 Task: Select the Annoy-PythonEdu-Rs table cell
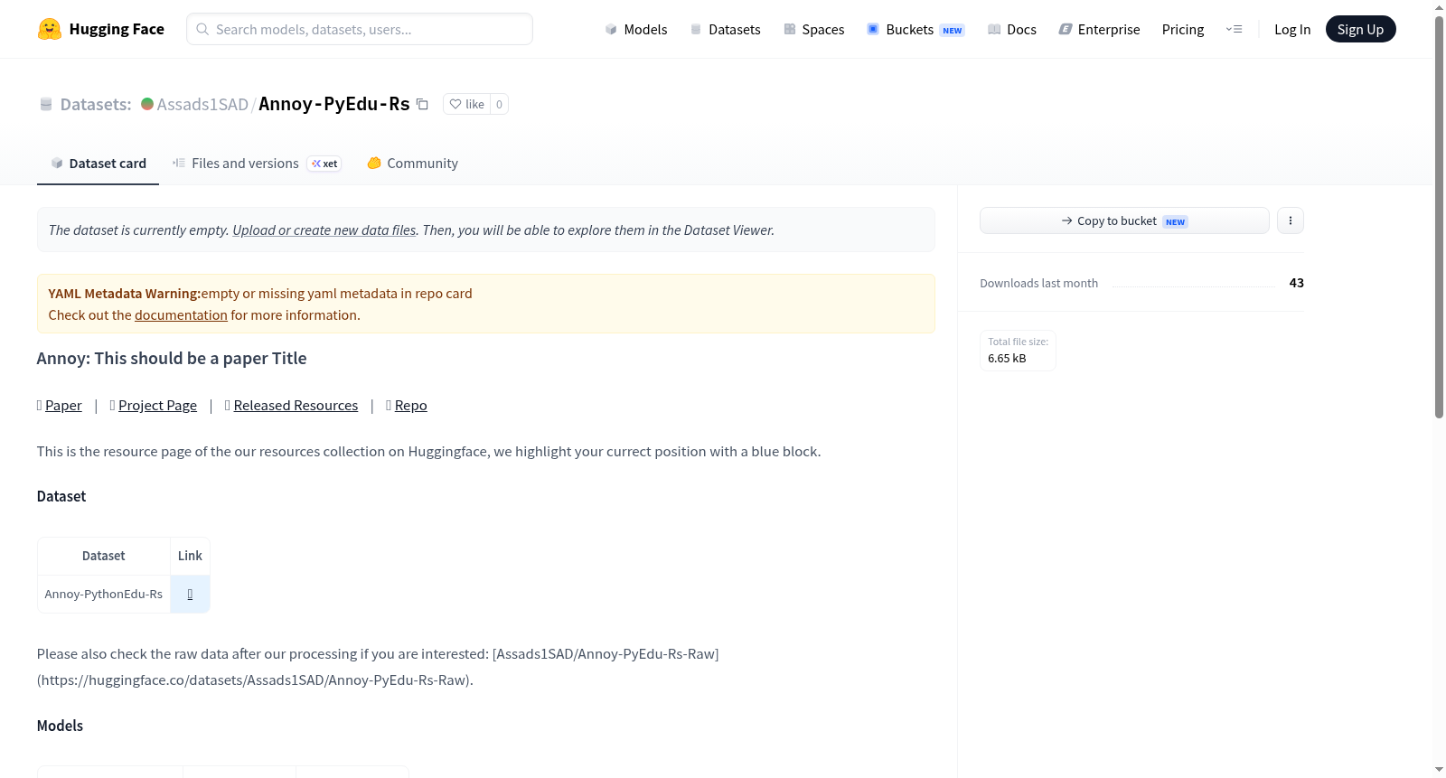point(104,595)
